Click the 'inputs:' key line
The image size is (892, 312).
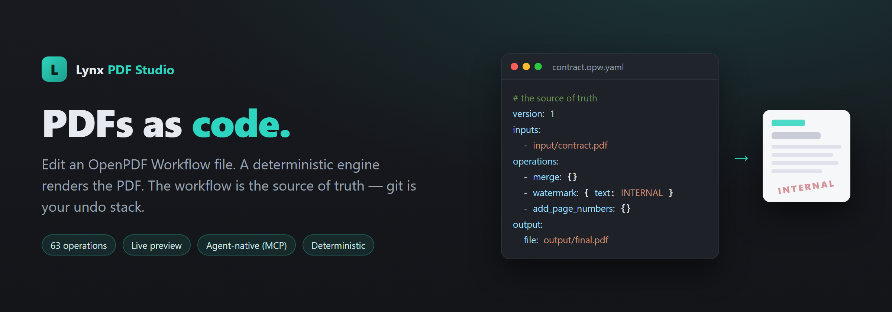(x=527, y=130)
